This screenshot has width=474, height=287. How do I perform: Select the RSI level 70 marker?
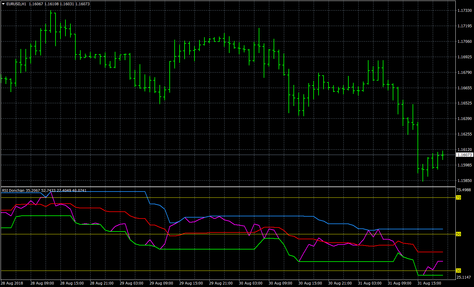click(x=458, y=198)
